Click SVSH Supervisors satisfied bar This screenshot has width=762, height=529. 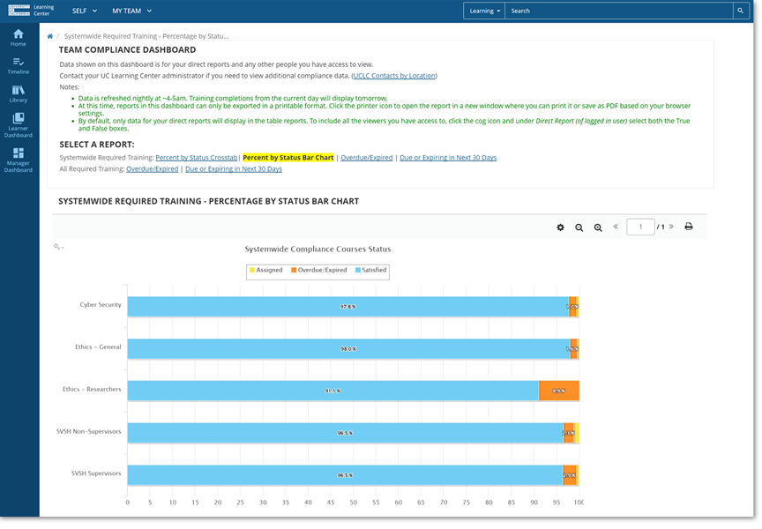click(346, 475)
